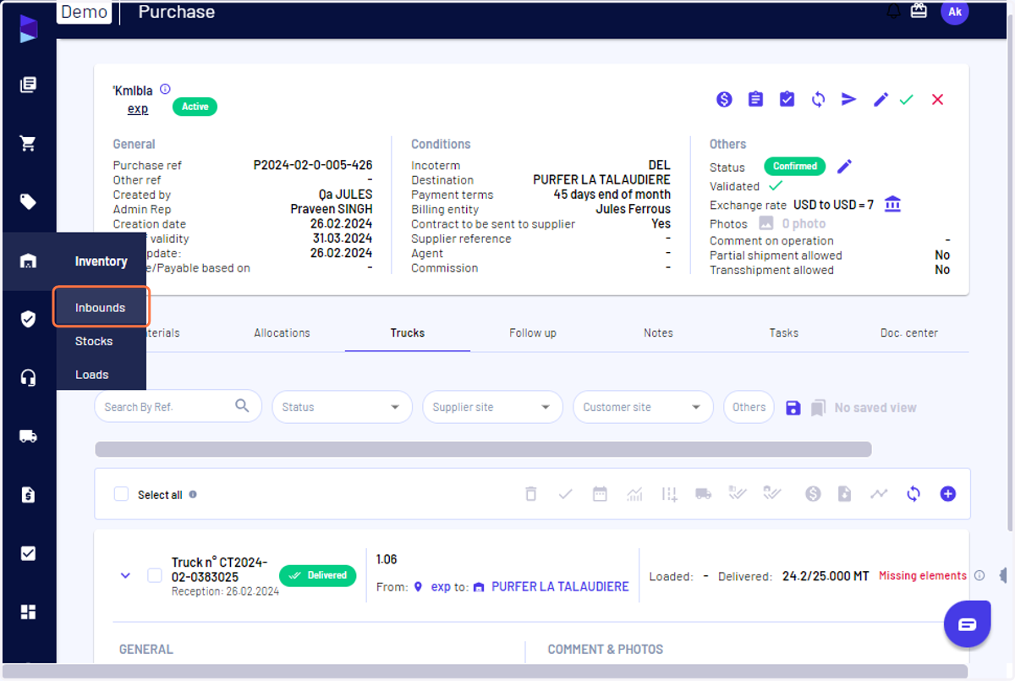Click the Others filter button
Image resolution: width=1015 pixels, height=681 pixels.
pos(749,407)
